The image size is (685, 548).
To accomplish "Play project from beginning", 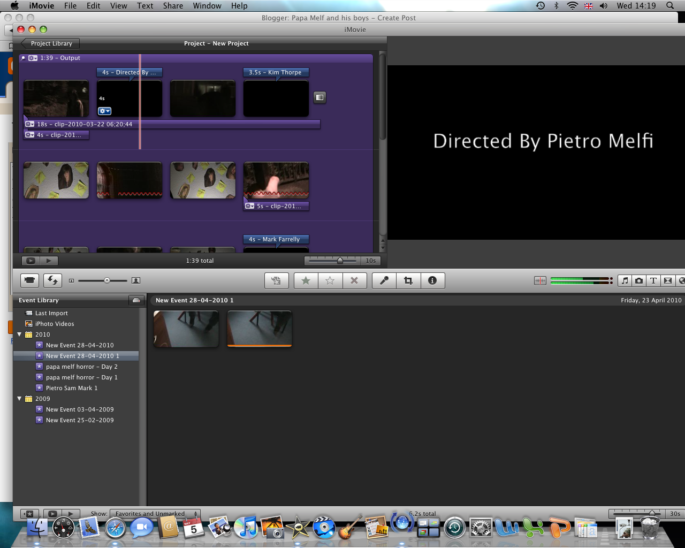I will pos(49,261).
